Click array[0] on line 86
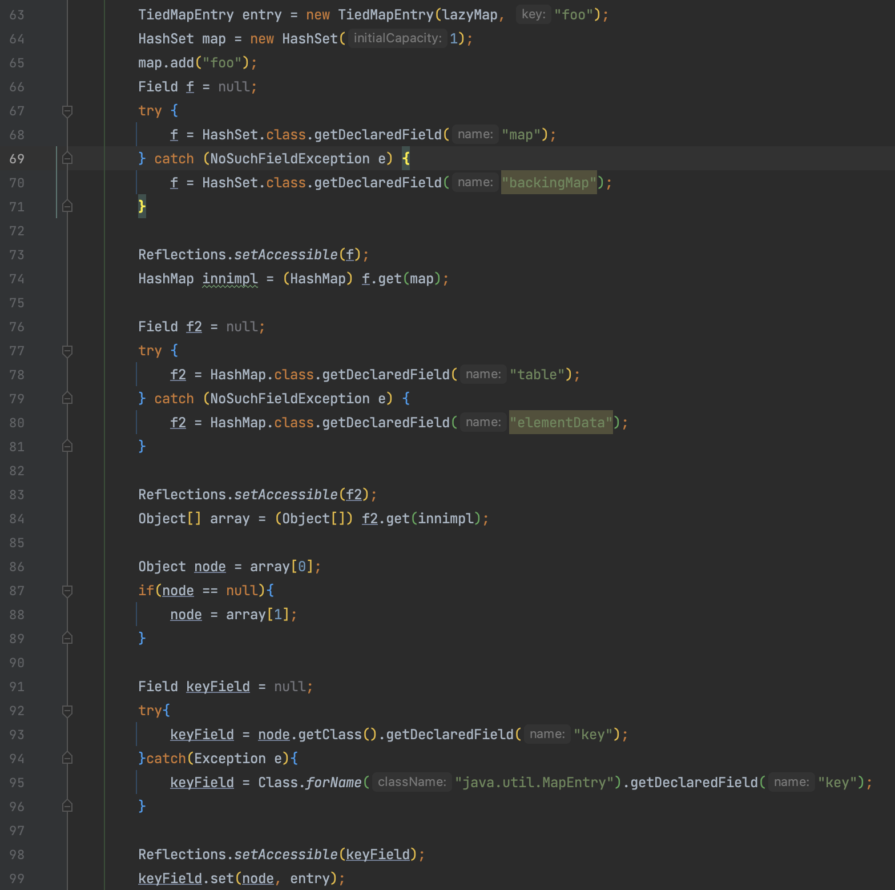895x890 pixels. 281,567
